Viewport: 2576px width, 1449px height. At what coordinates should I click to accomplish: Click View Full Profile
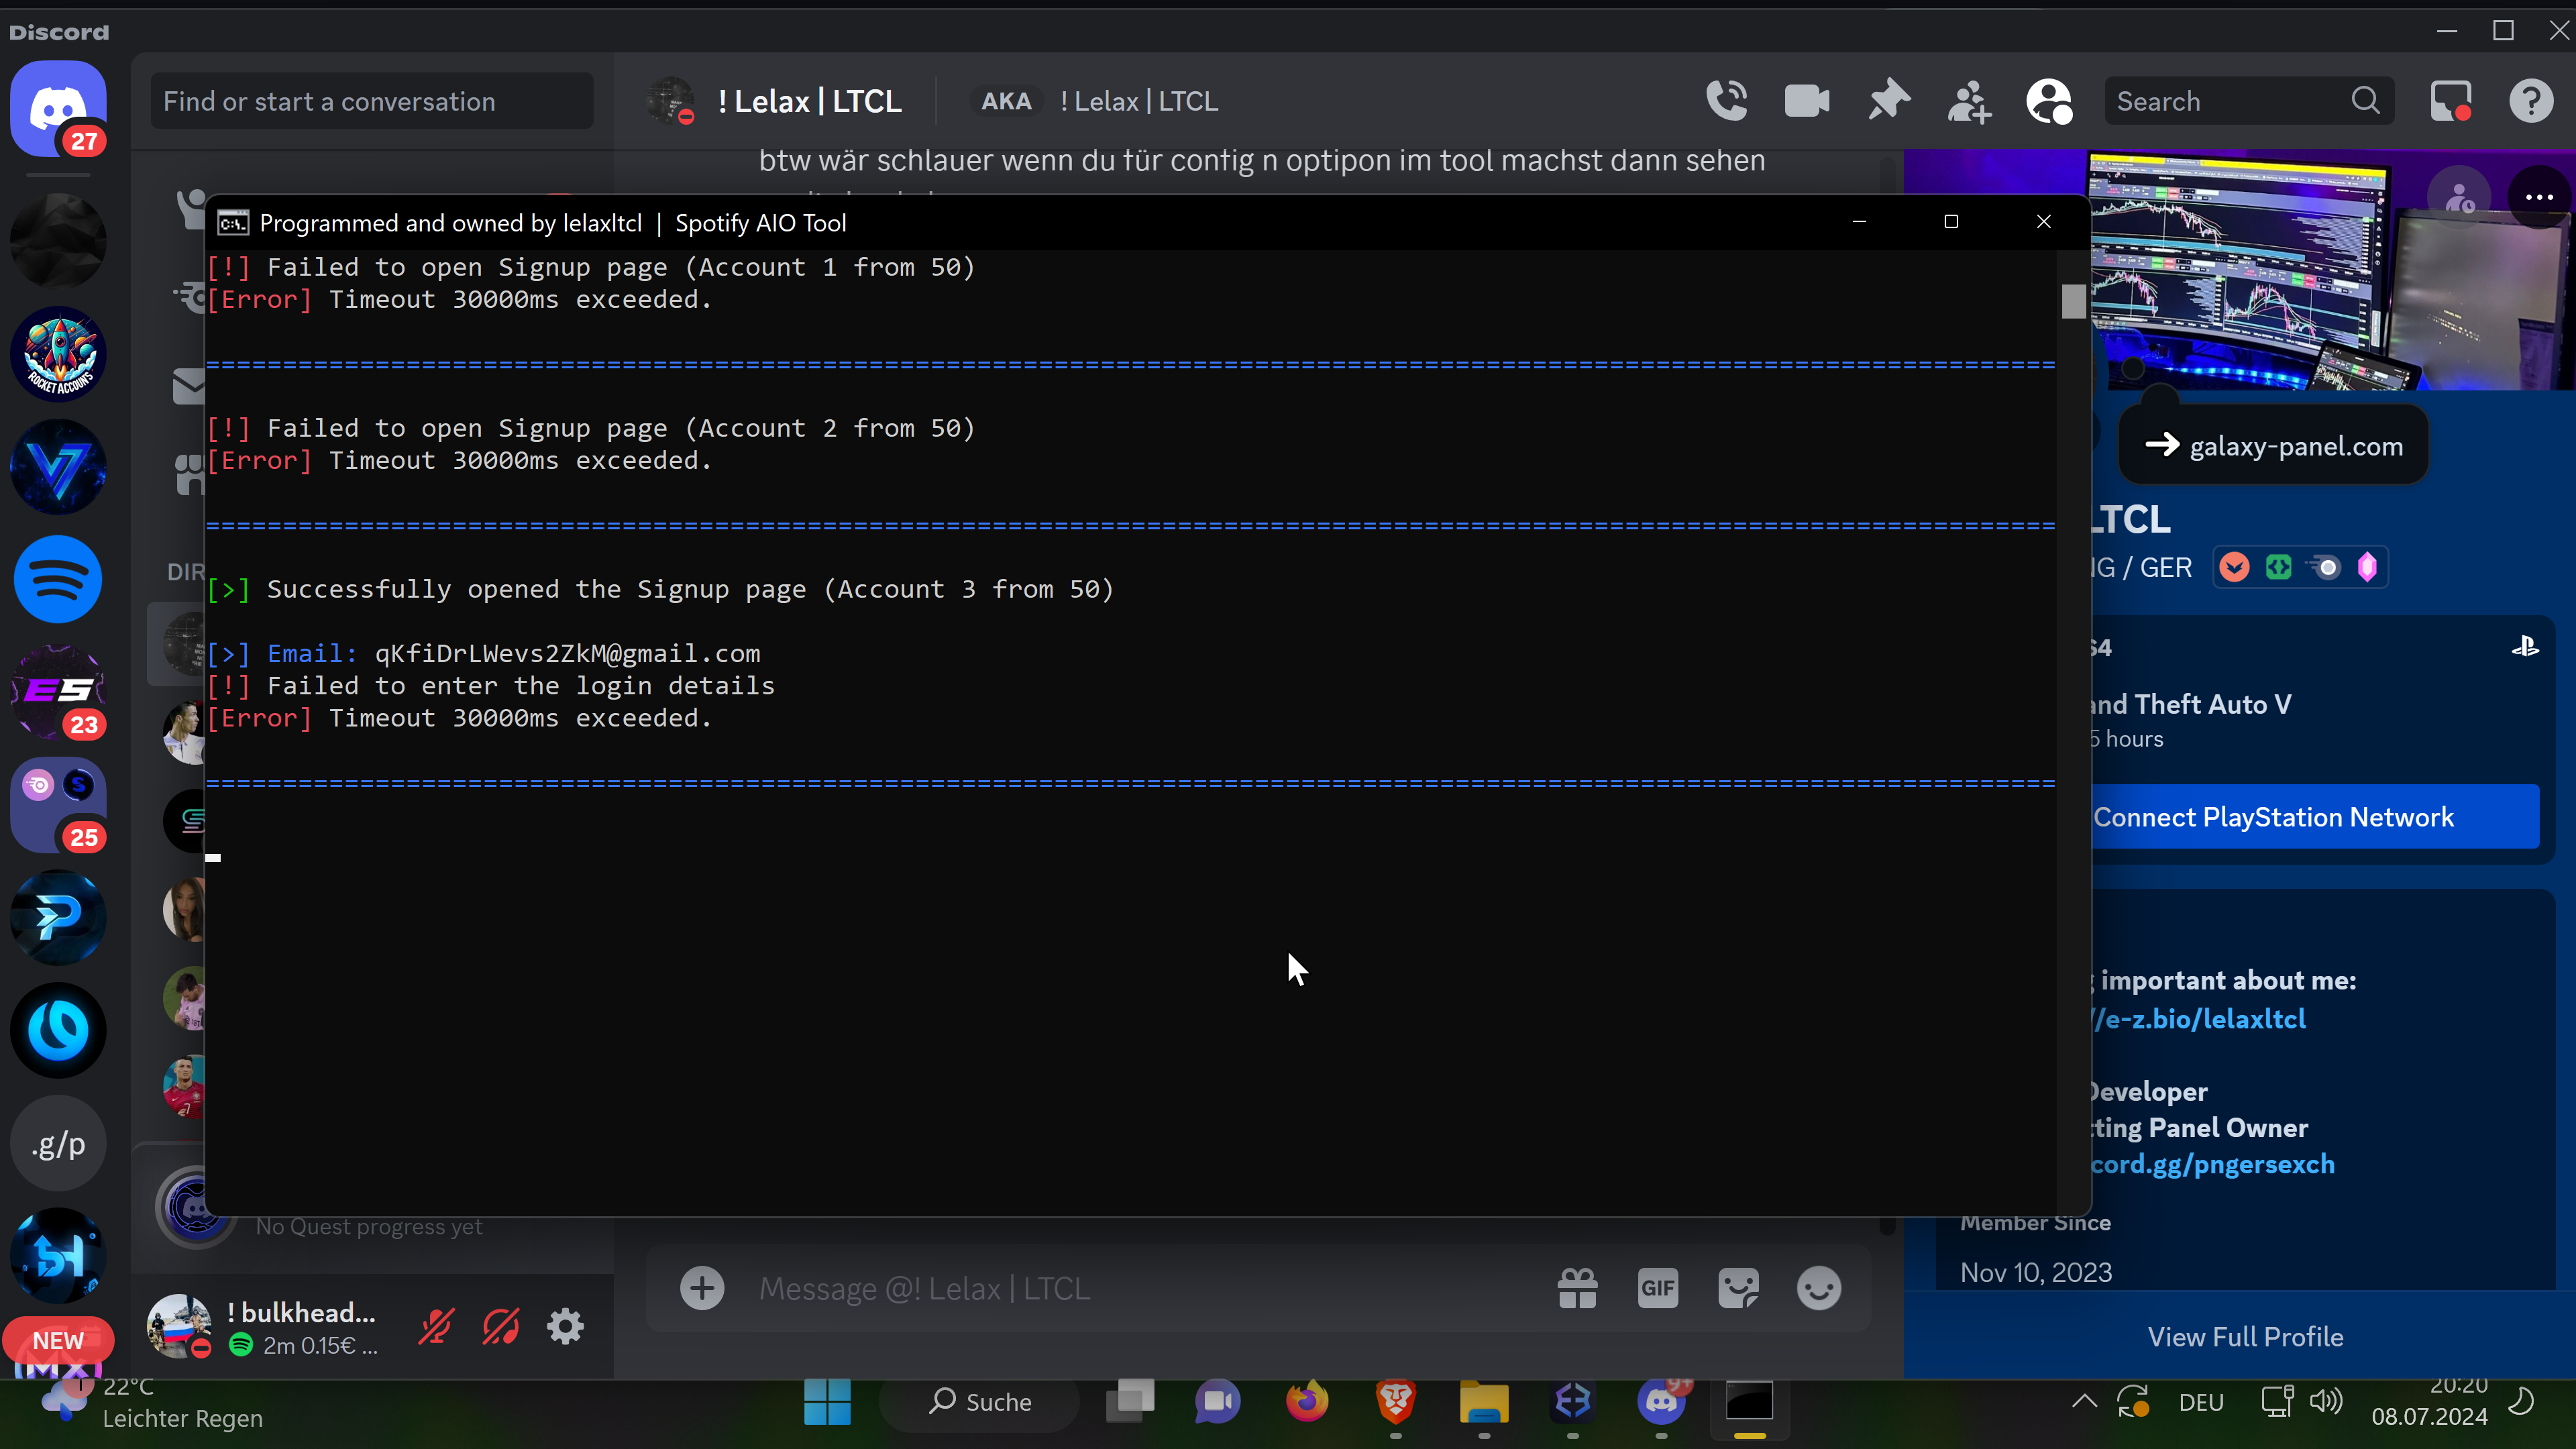pyautogui.click(x=2245, y=1337)
